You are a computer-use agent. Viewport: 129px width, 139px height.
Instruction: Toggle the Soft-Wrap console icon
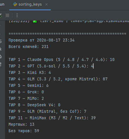pos(1,41)
